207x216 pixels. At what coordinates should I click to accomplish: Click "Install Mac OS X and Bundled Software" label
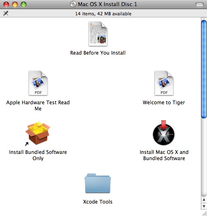tap(164, 155)
